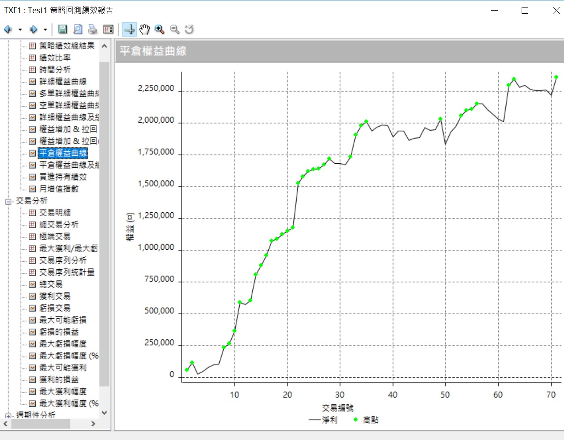
Task: Click the tree panel scroll down arrow
Action: 105,413
